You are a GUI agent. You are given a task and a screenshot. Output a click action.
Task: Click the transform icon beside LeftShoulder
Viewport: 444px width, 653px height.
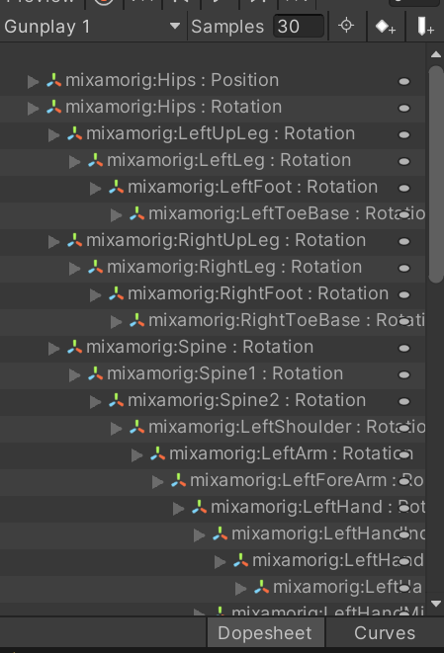point(136,427)
